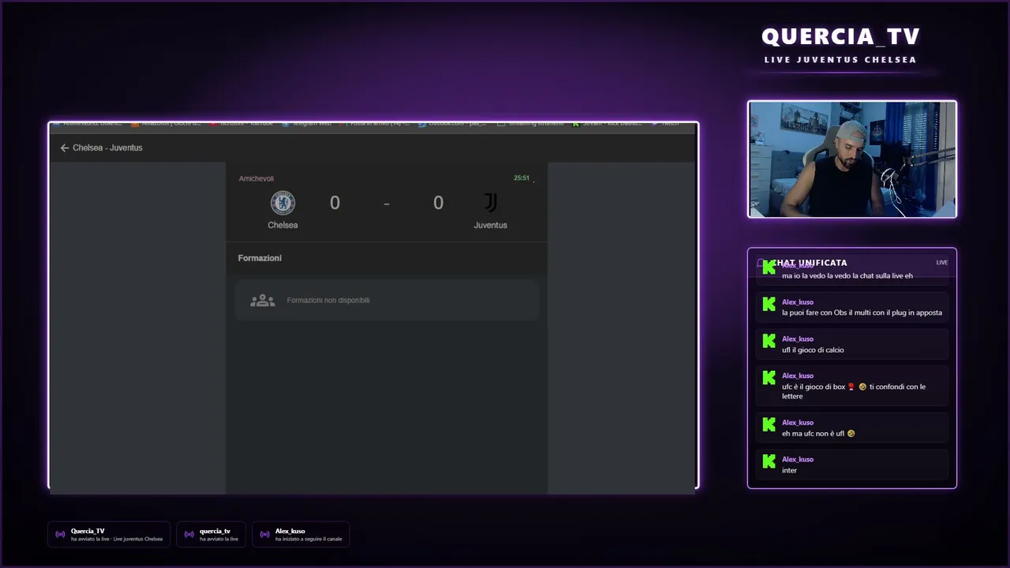Click the Kick icon beside the 'inter' message
Screen dimensions: 1010x568
click(x=769, y=461)
